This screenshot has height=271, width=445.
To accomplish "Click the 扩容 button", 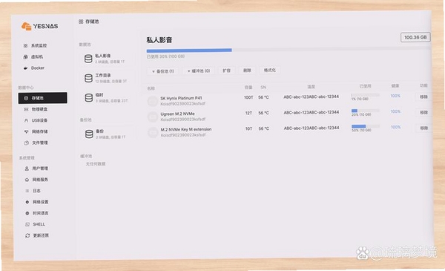I will 226,71.
